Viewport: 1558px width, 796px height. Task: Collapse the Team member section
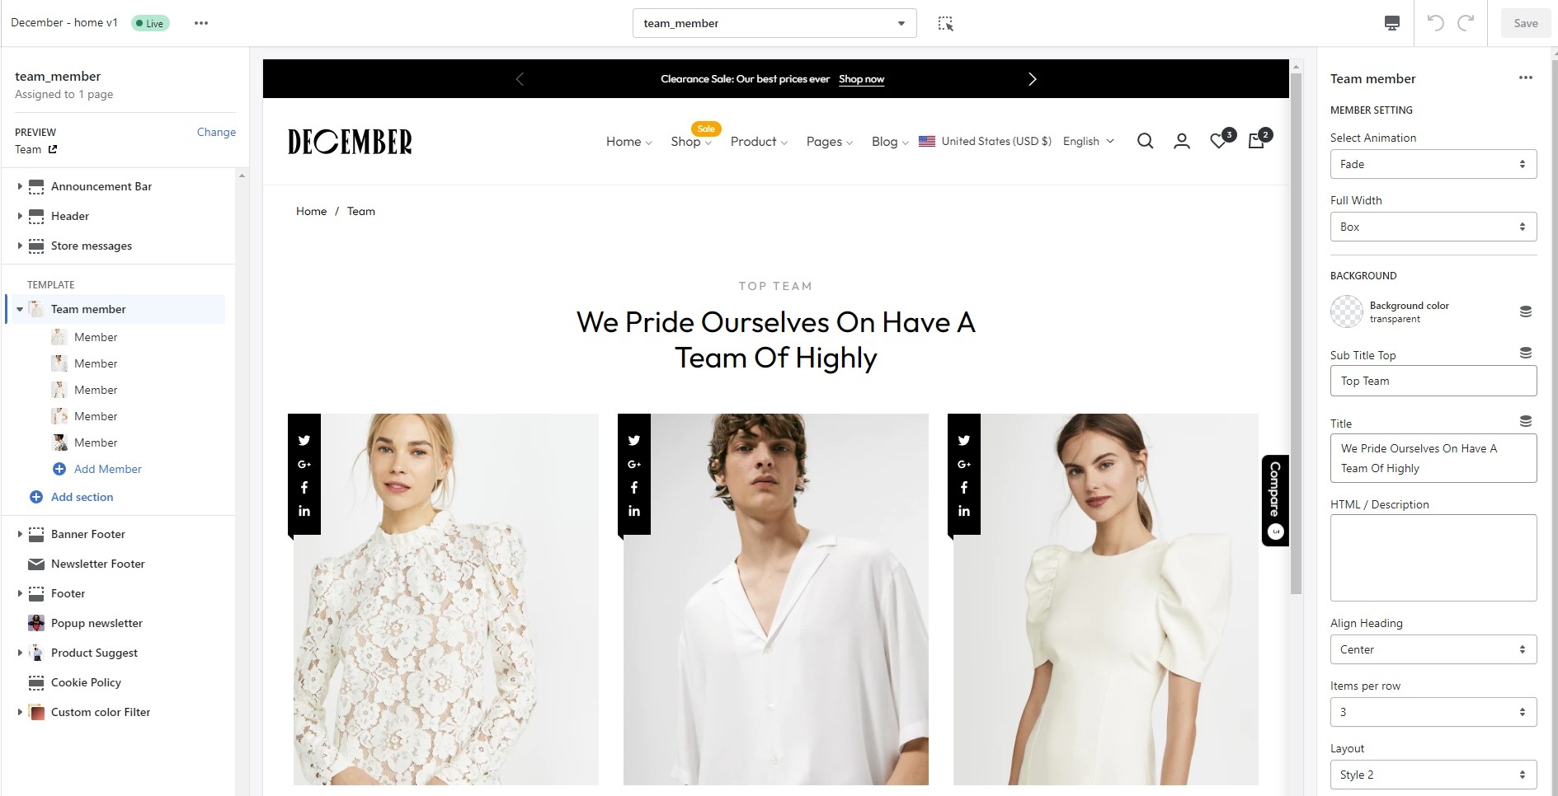[20, 309]
